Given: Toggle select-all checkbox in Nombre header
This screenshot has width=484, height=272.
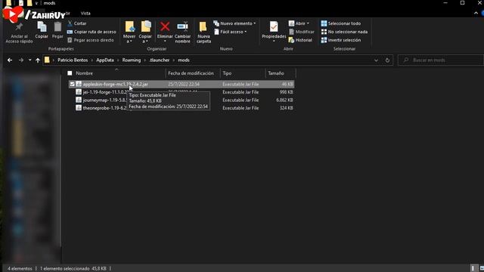Looking at the screenshot, I should tap(70, 73).
